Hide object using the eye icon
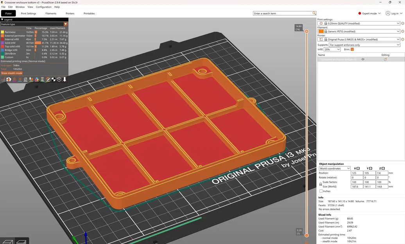Viewport: 405px width, 244px height. tap(363, 59)
